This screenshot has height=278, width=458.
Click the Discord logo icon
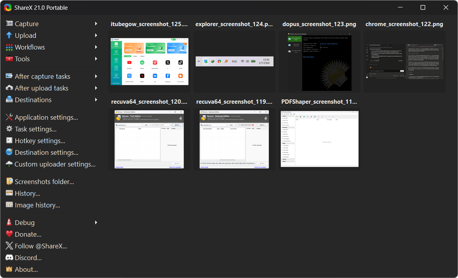click(x=9, y=258)
